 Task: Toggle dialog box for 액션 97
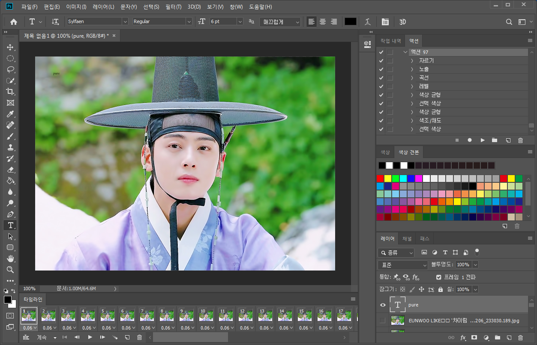click(390, 52)
